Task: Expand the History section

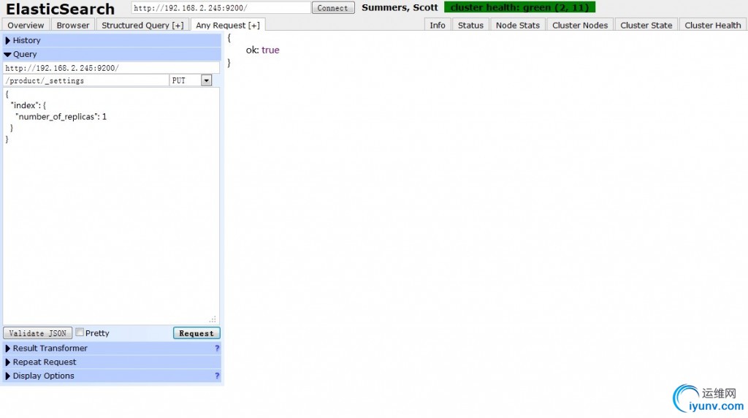Action: [x=112, y=41]
